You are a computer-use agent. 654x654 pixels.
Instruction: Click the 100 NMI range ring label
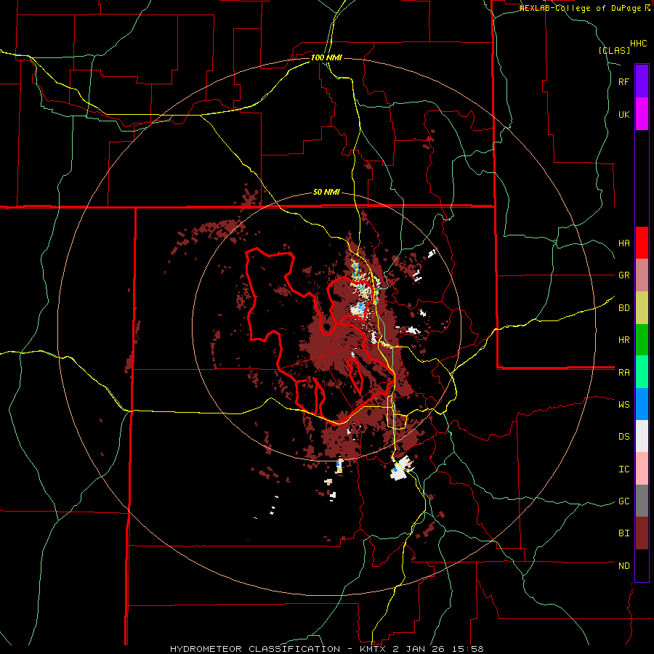pos(326,57)
